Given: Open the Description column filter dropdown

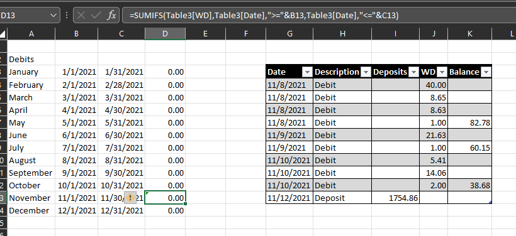Looking at the screenshot, I should pos(366,72).
